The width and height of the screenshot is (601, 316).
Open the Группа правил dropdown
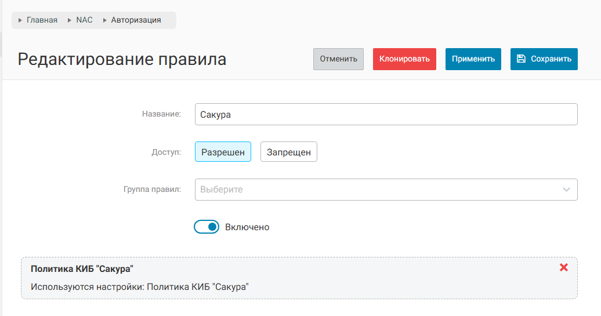tap(377, 190)
